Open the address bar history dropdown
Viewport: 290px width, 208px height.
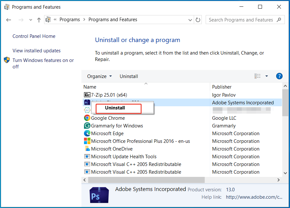[190, 20]
